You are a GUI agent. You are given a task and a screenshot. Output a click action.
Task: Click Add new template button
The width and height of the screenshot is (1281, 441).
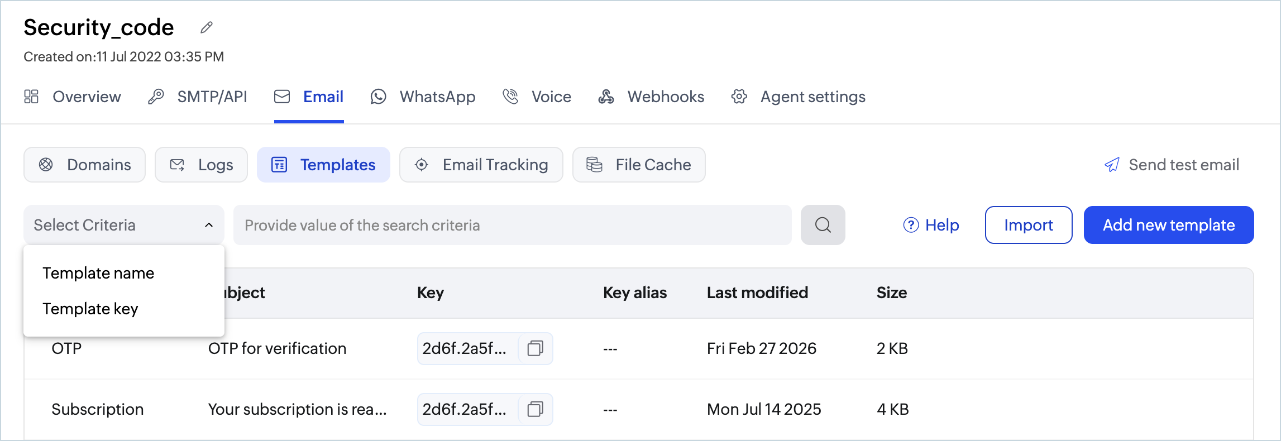tap(1169, 225)
